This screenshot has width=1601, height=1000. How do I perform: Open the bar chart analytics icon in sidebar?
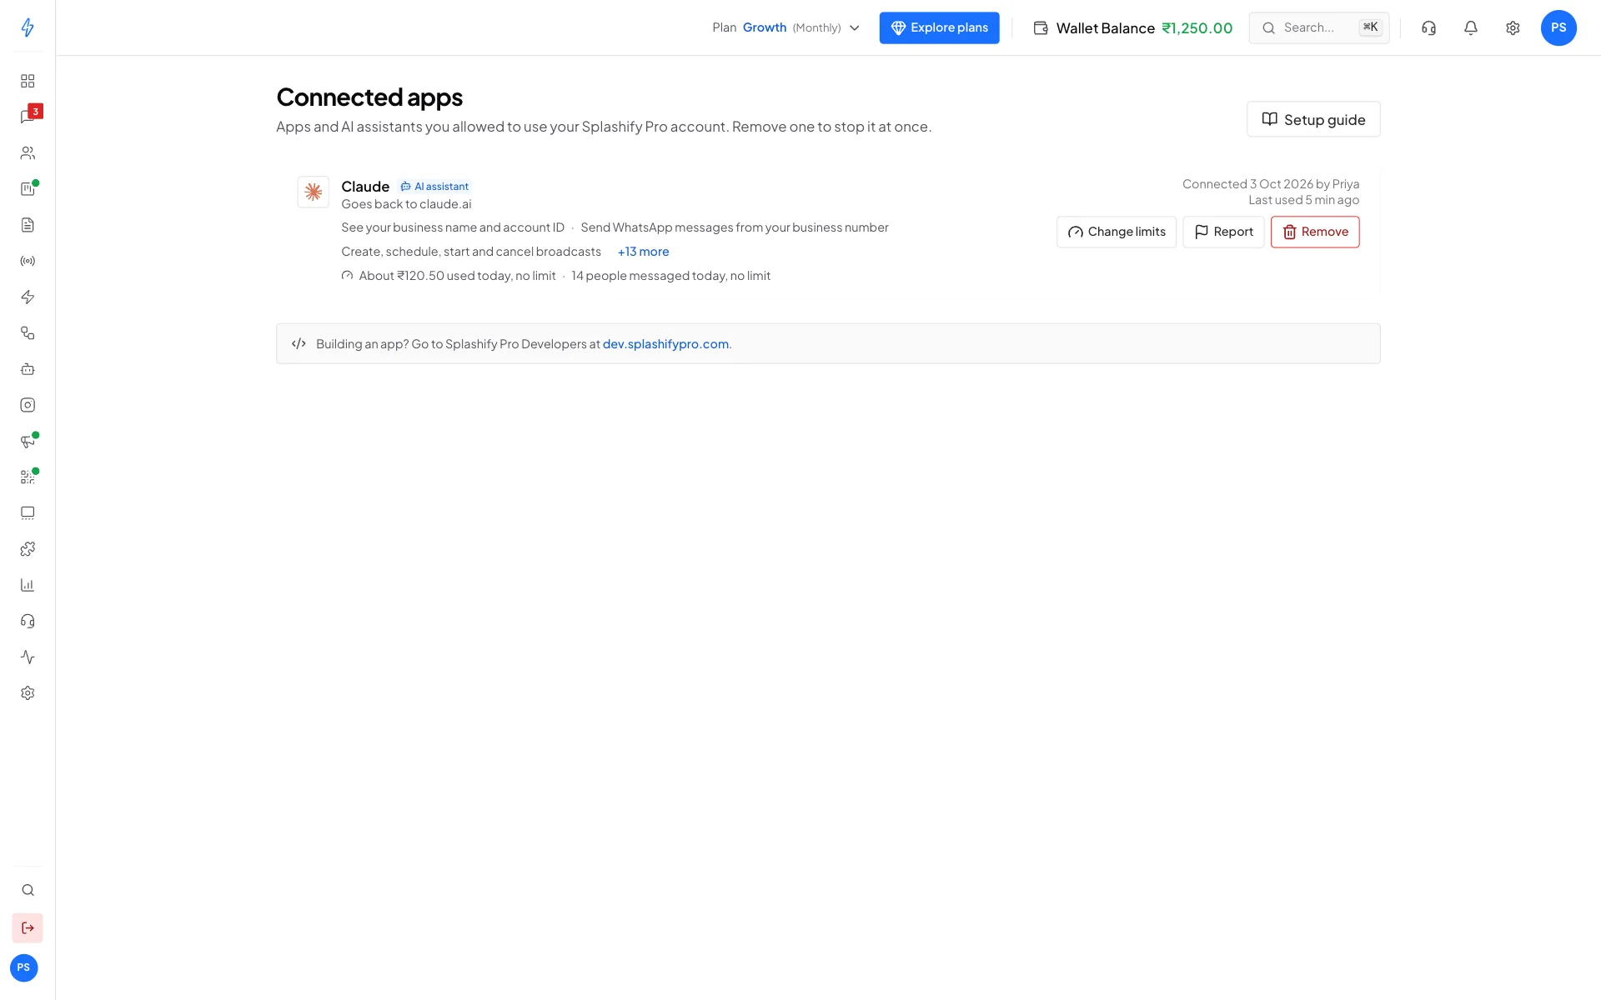pyautogui.click(x=28, y=585)
